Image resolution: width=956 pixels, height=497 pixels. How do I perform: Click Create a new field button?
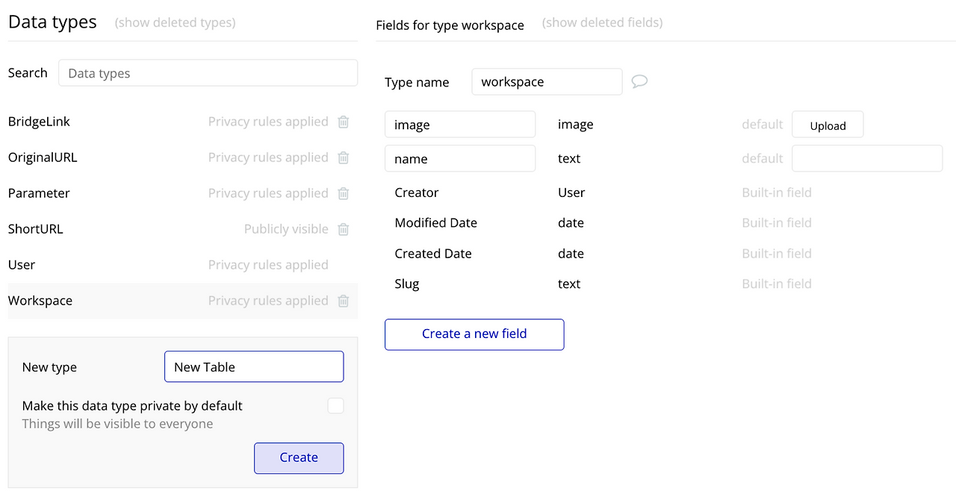[x=474, y=334]
